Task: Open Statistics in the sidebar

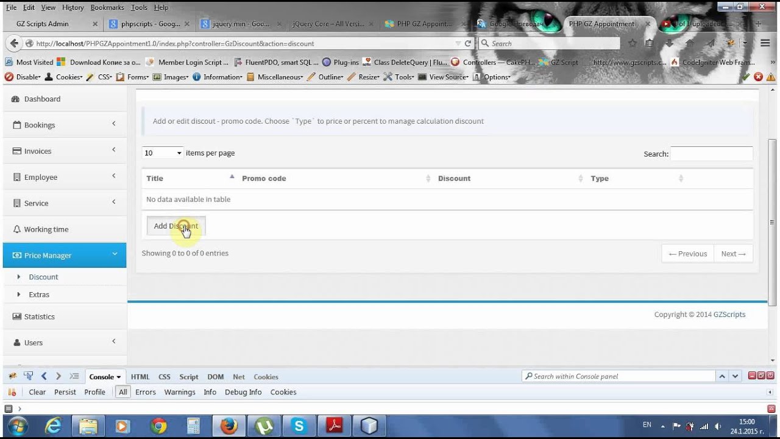Action: tap(65, 316)
